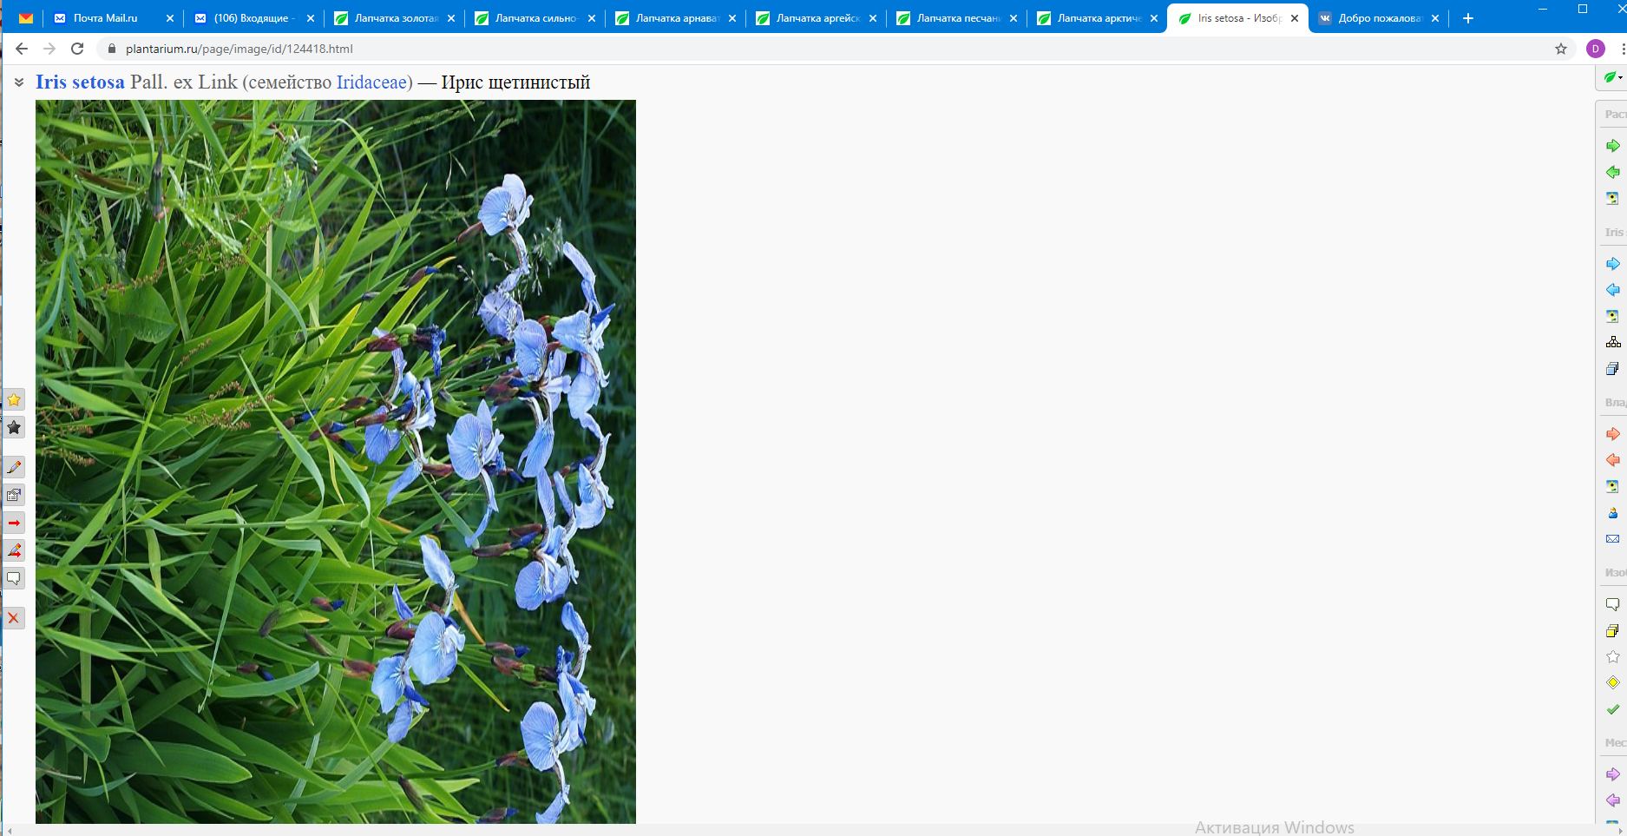Switch to the Почта Mail.ru tab
Image resolution: width=1627 pixels, height=836 pixels.
(104, 18)
